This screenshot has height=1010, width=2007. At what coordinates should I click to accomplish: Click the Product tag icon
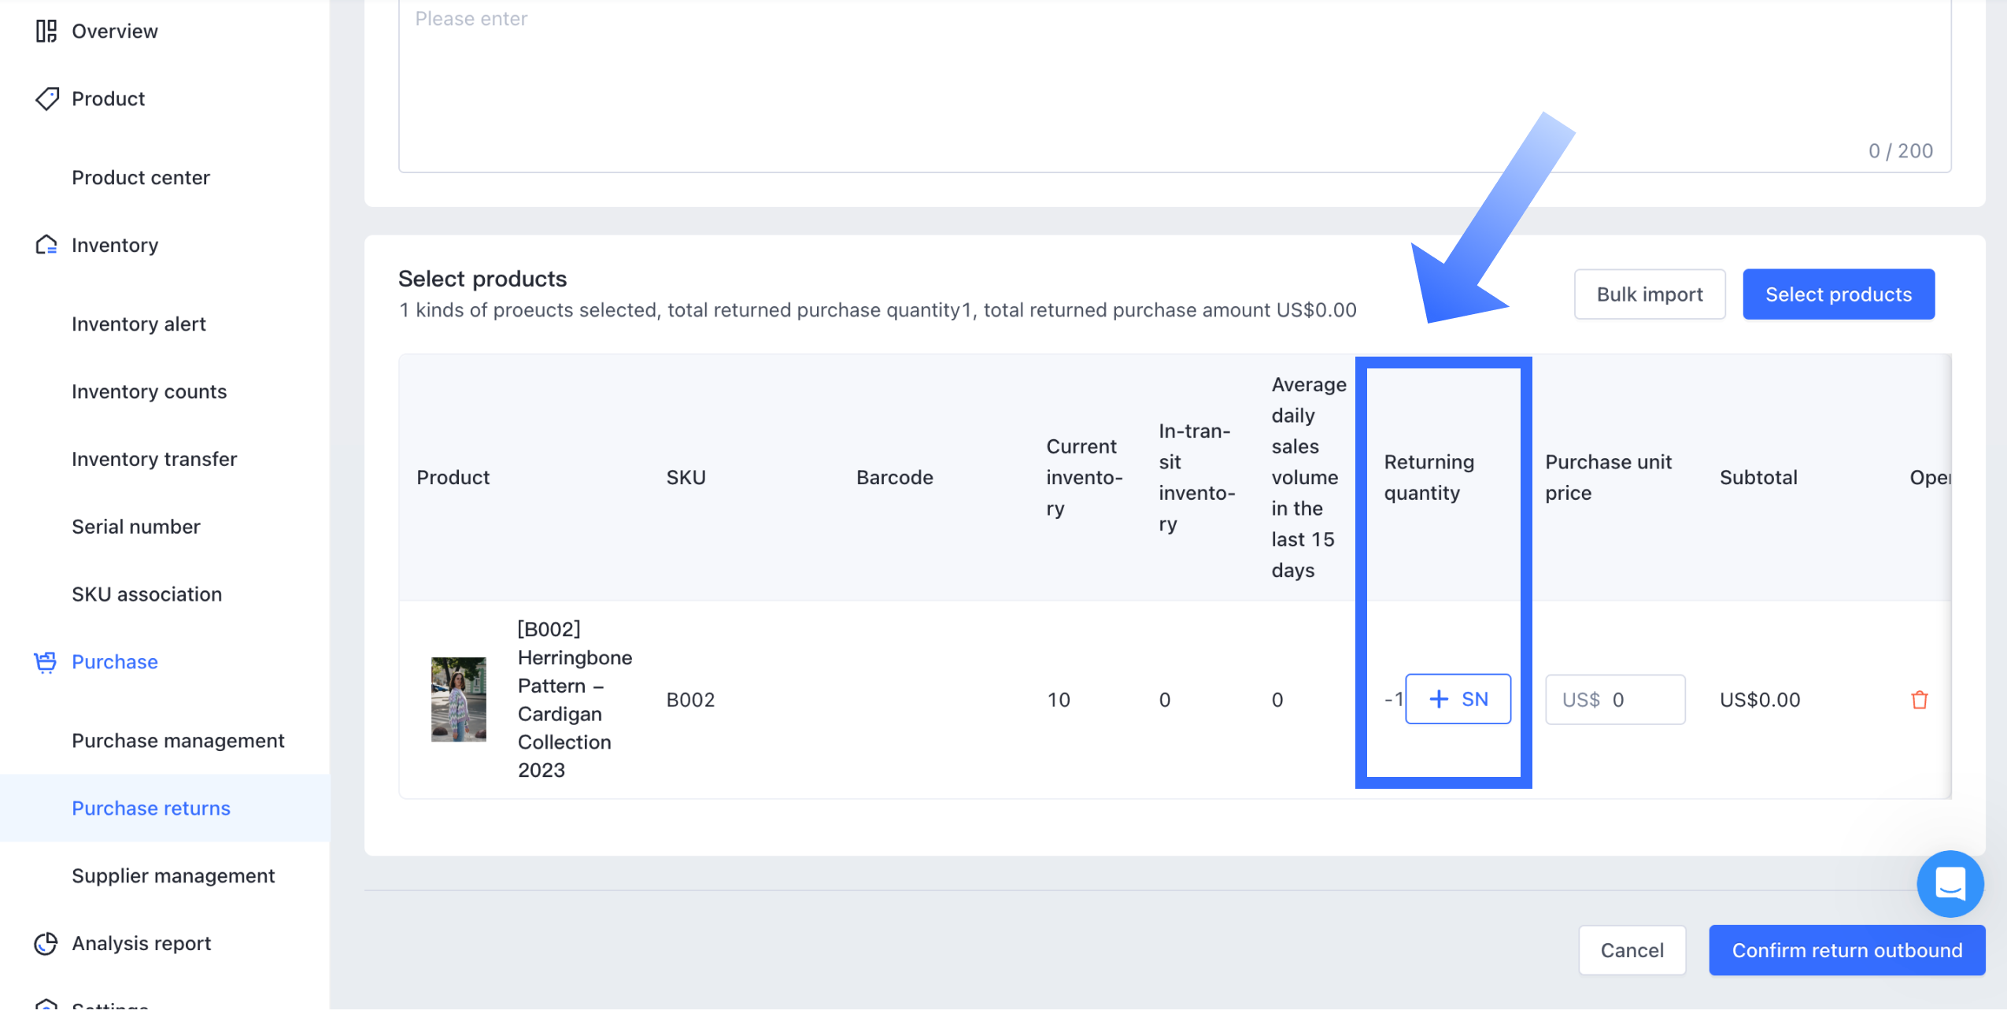[46, 99]
